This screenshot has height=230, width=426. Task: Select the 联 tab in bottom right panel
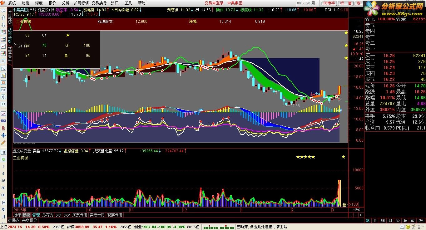(405, 221)
